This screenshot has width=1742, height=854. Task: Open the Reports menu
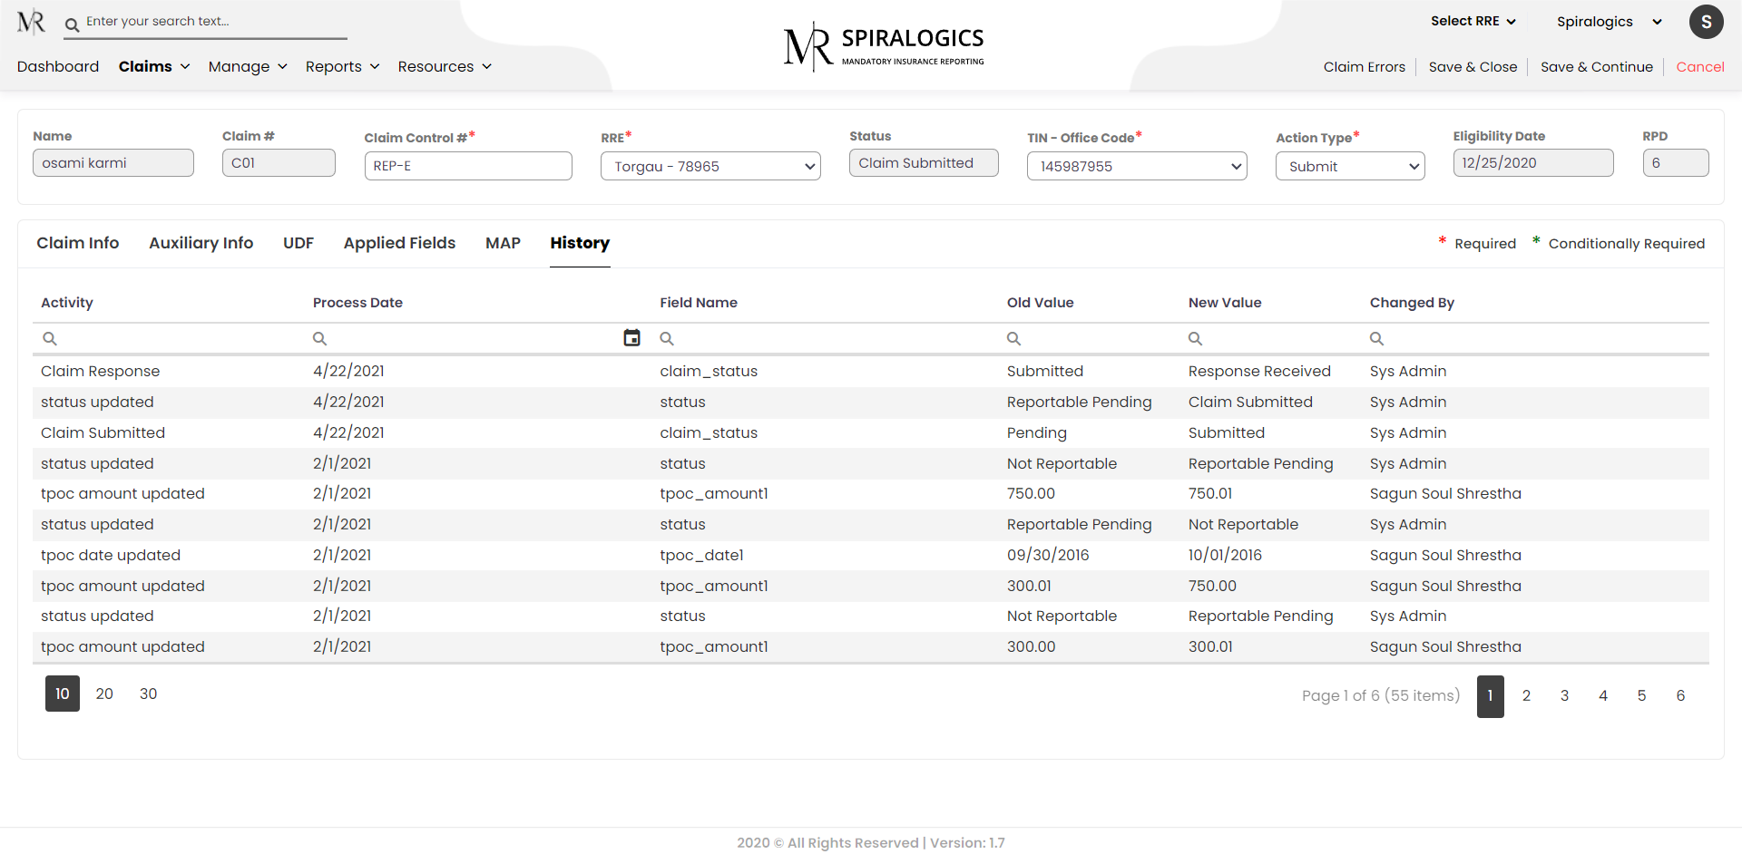click(x=342, y=67)
